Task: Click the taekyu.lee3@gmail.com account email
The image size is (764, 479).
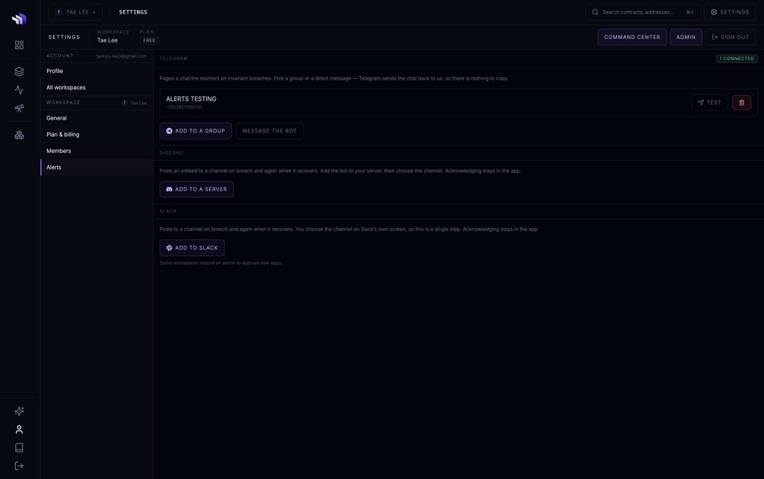Action: click(122, 56)
